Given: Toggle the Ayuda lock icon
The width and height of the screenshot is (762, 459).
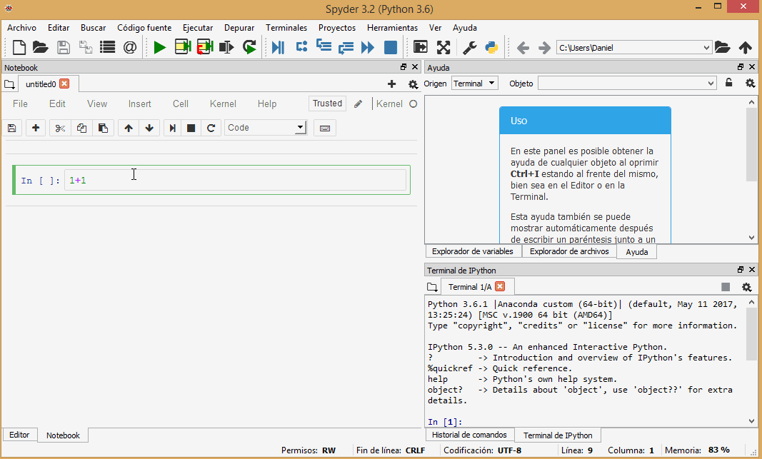Looking at the screenshot, I should (x=728, y=83).
